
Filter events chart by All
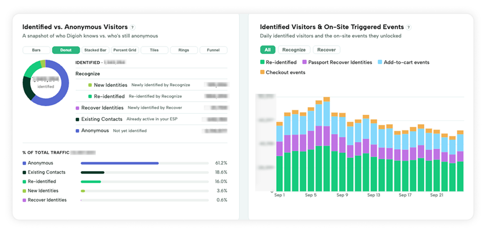tap(267, 50)
